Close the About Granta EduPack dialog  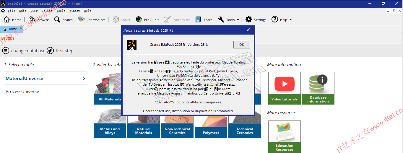pyautogui.click(x=248, y=30)
